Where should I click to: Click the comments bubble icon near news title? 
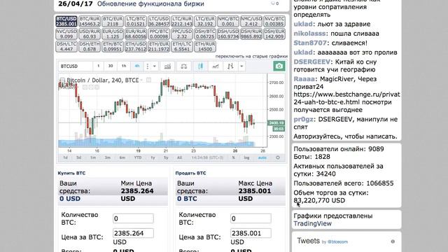tap(273, 3)
